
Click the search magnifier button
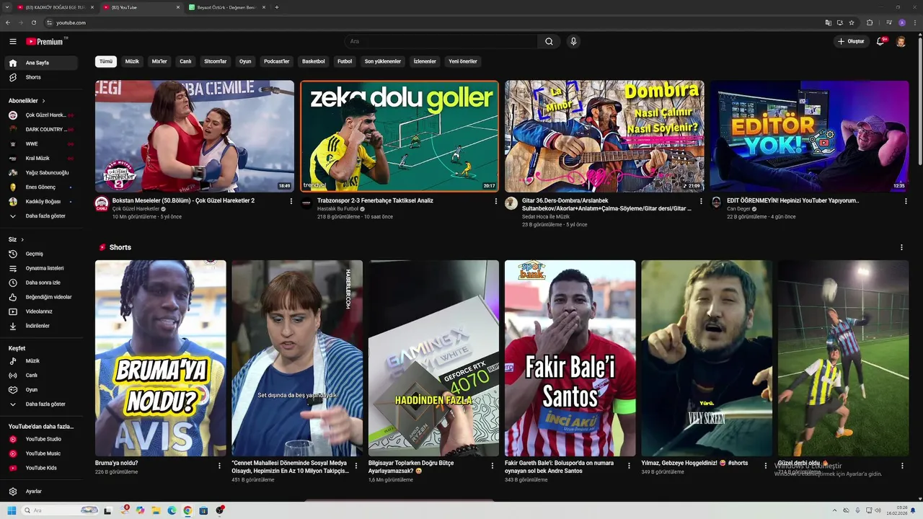[549, 41]
